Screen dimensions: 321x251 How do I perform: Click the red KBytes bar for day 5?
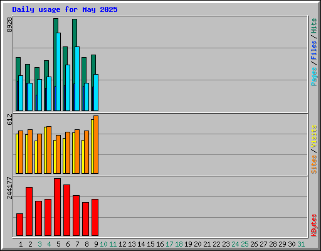point(57,207)
